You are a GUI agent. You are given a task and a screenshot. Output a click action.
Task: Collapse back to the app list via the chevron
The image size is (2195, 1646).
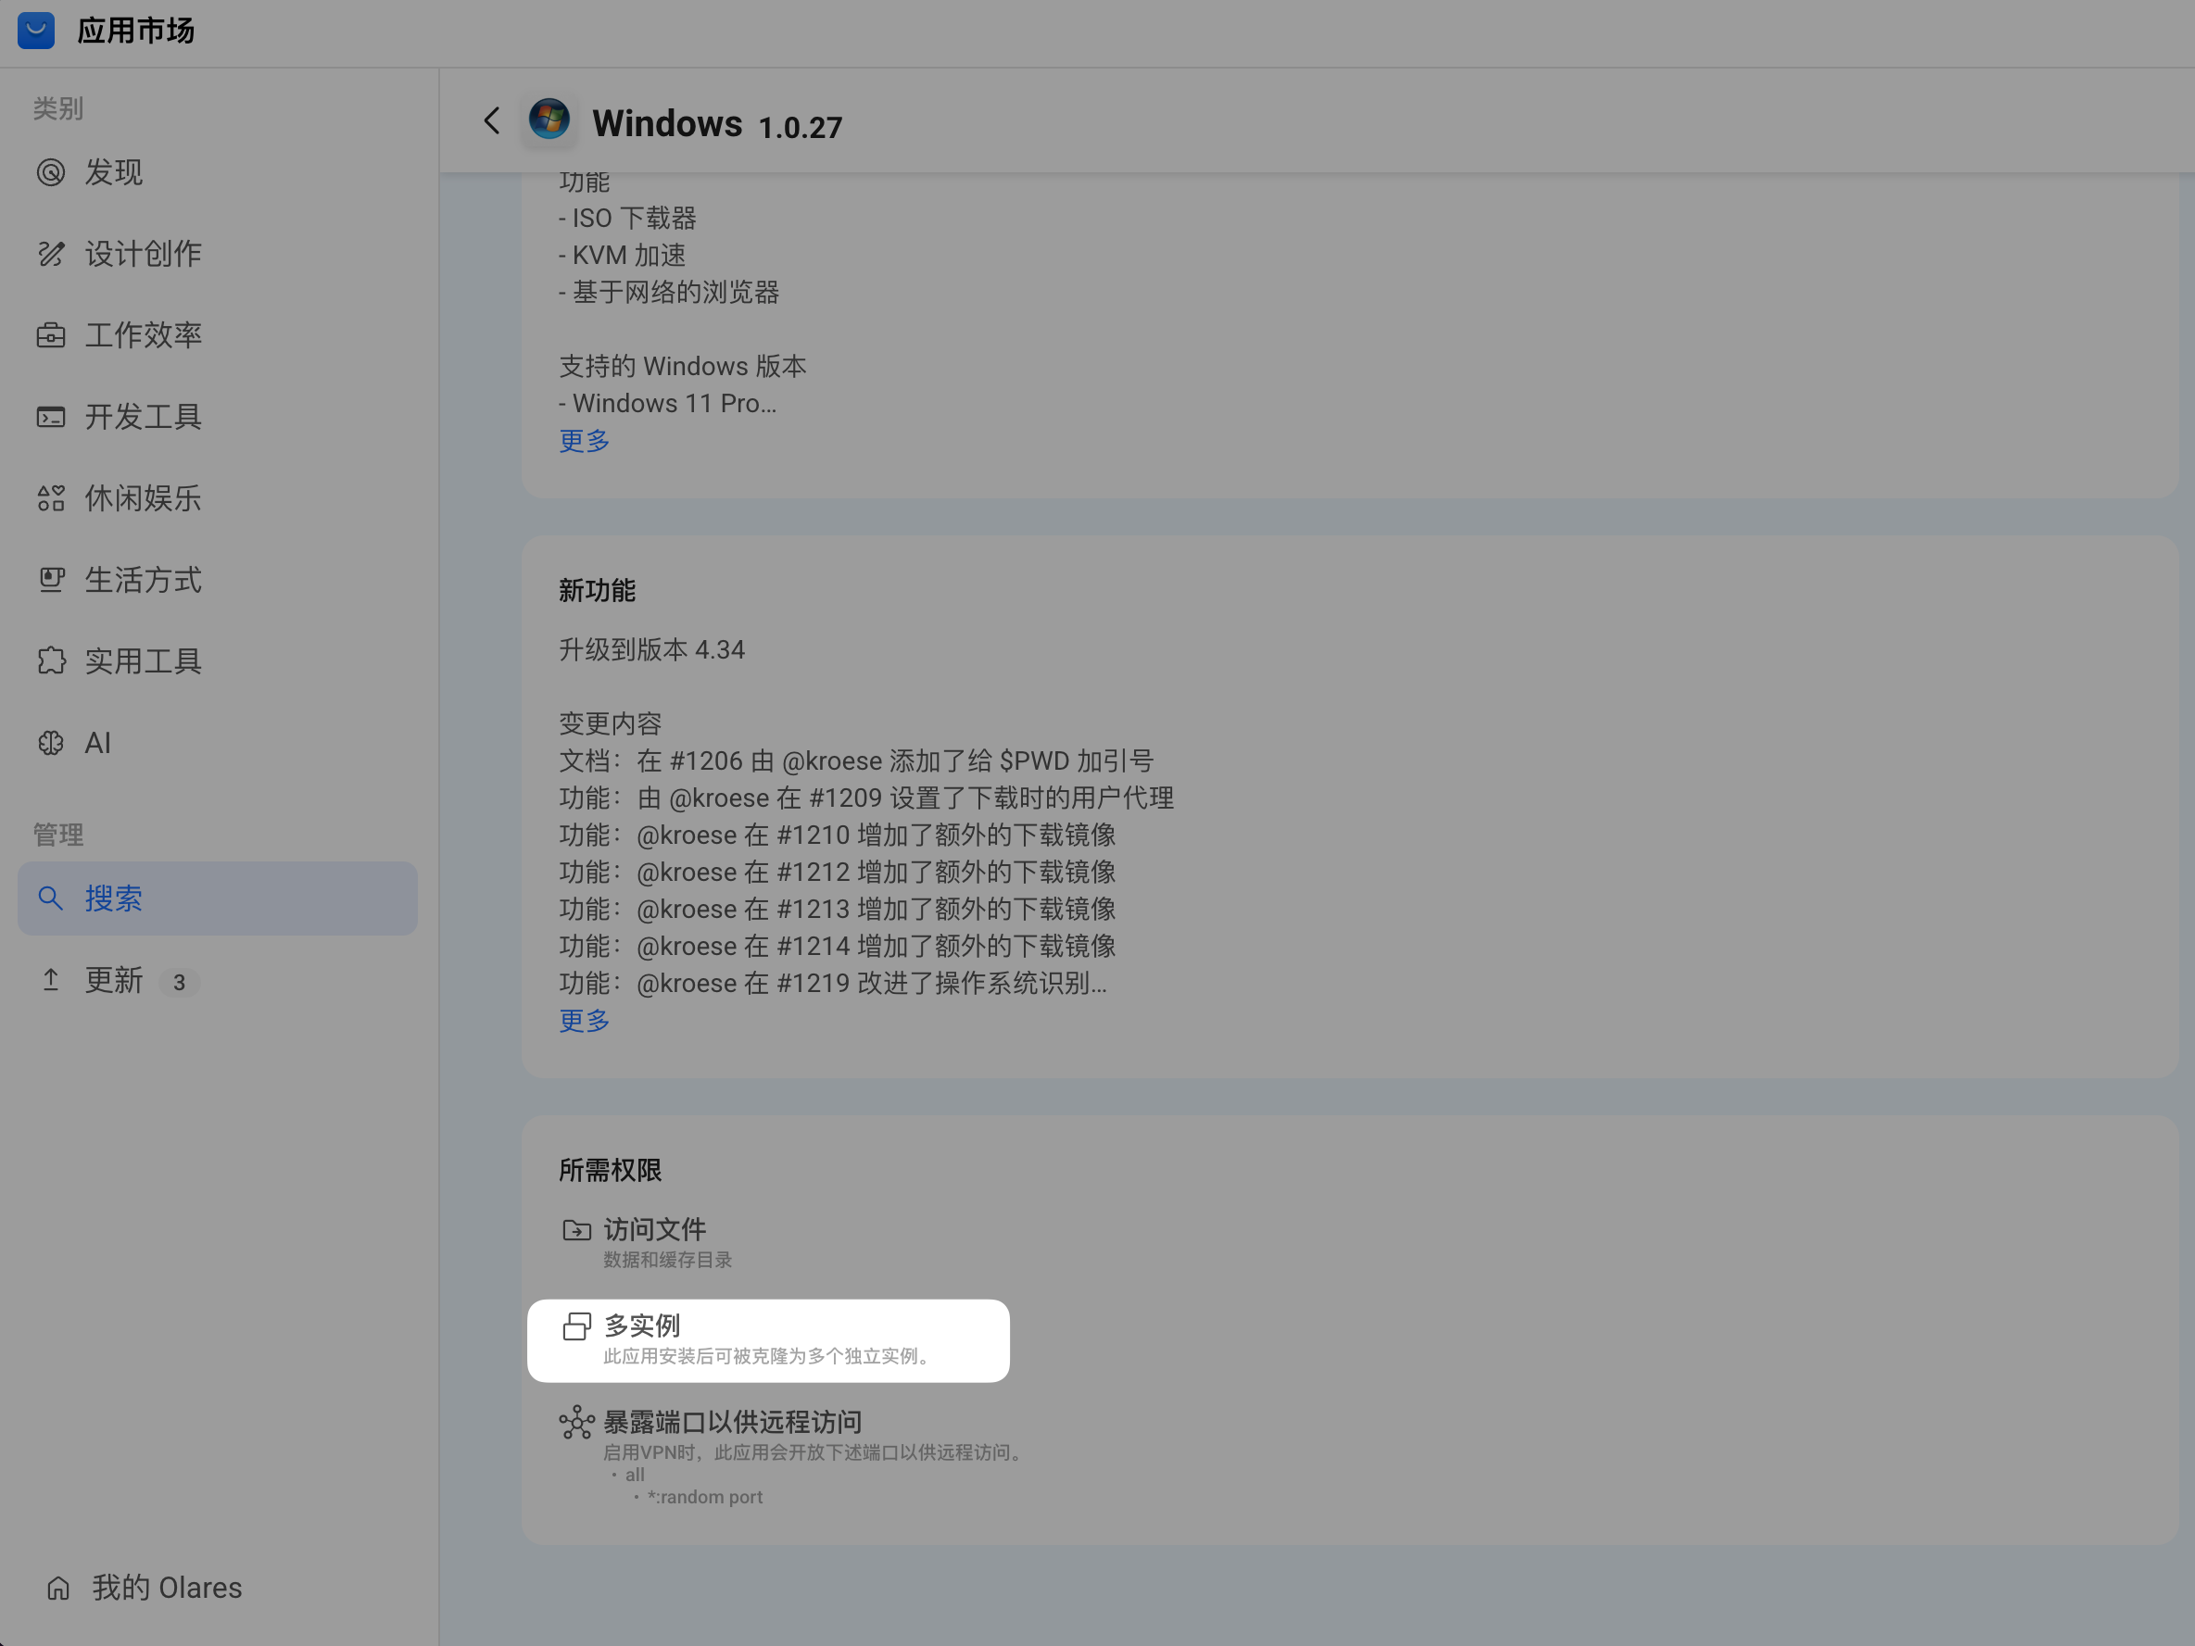click(492, 120)
